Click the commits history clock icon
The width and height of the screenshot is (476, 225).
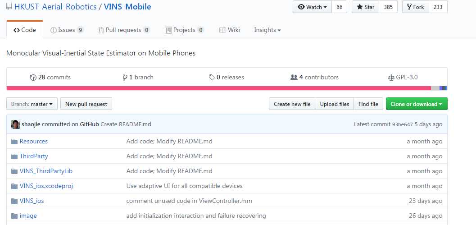point(33,78)
